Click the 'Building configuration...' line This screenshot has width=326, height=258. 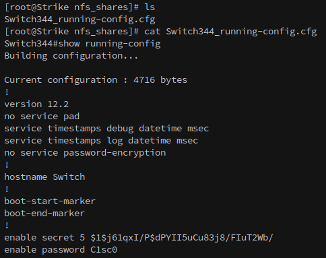[71, 56]
